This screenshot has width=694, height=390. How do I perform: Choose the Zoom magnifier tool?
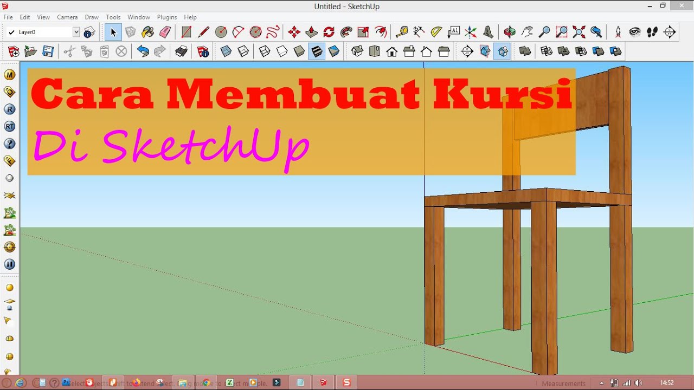[x=544, y=32]
